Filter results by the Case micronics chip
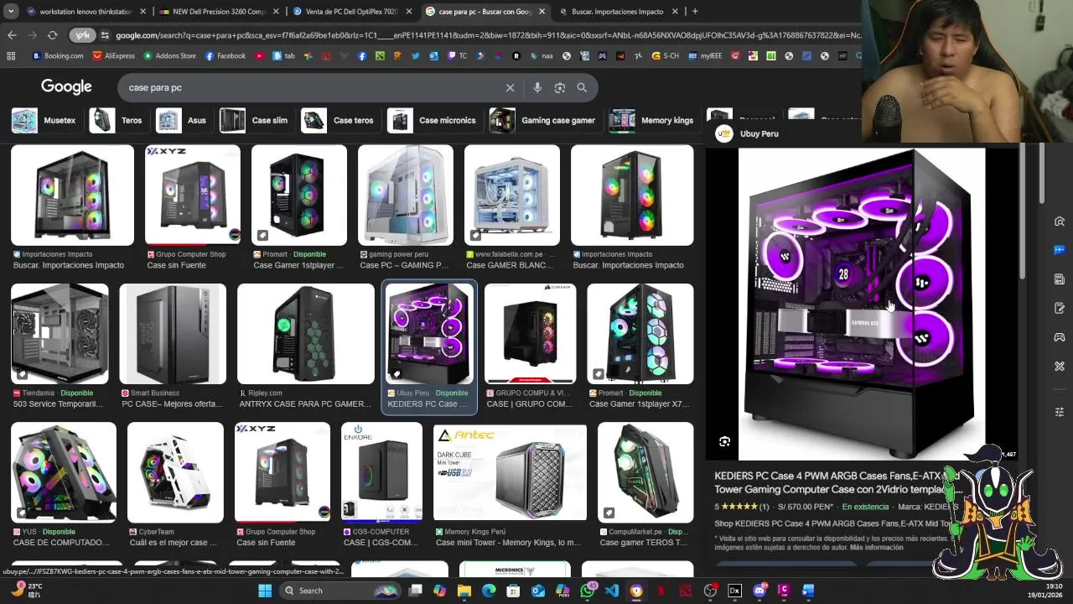Image resolution: width=1073 pixels, height=604 pixels. 433,120
